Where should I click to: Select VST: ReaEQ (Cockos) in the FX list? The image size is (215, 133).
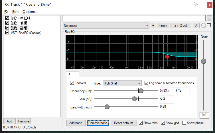click(x=26, y=33)
